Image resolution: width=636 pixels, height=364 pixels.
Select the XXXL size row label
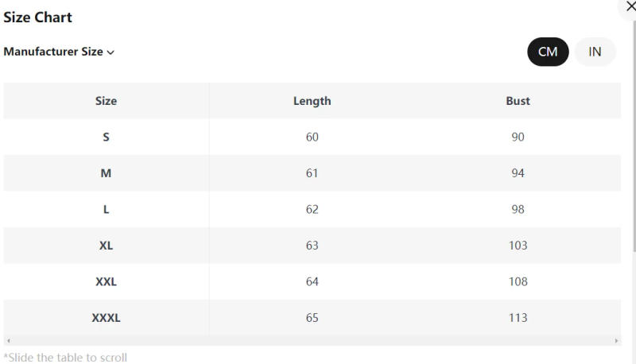click(x=106, y=318)
